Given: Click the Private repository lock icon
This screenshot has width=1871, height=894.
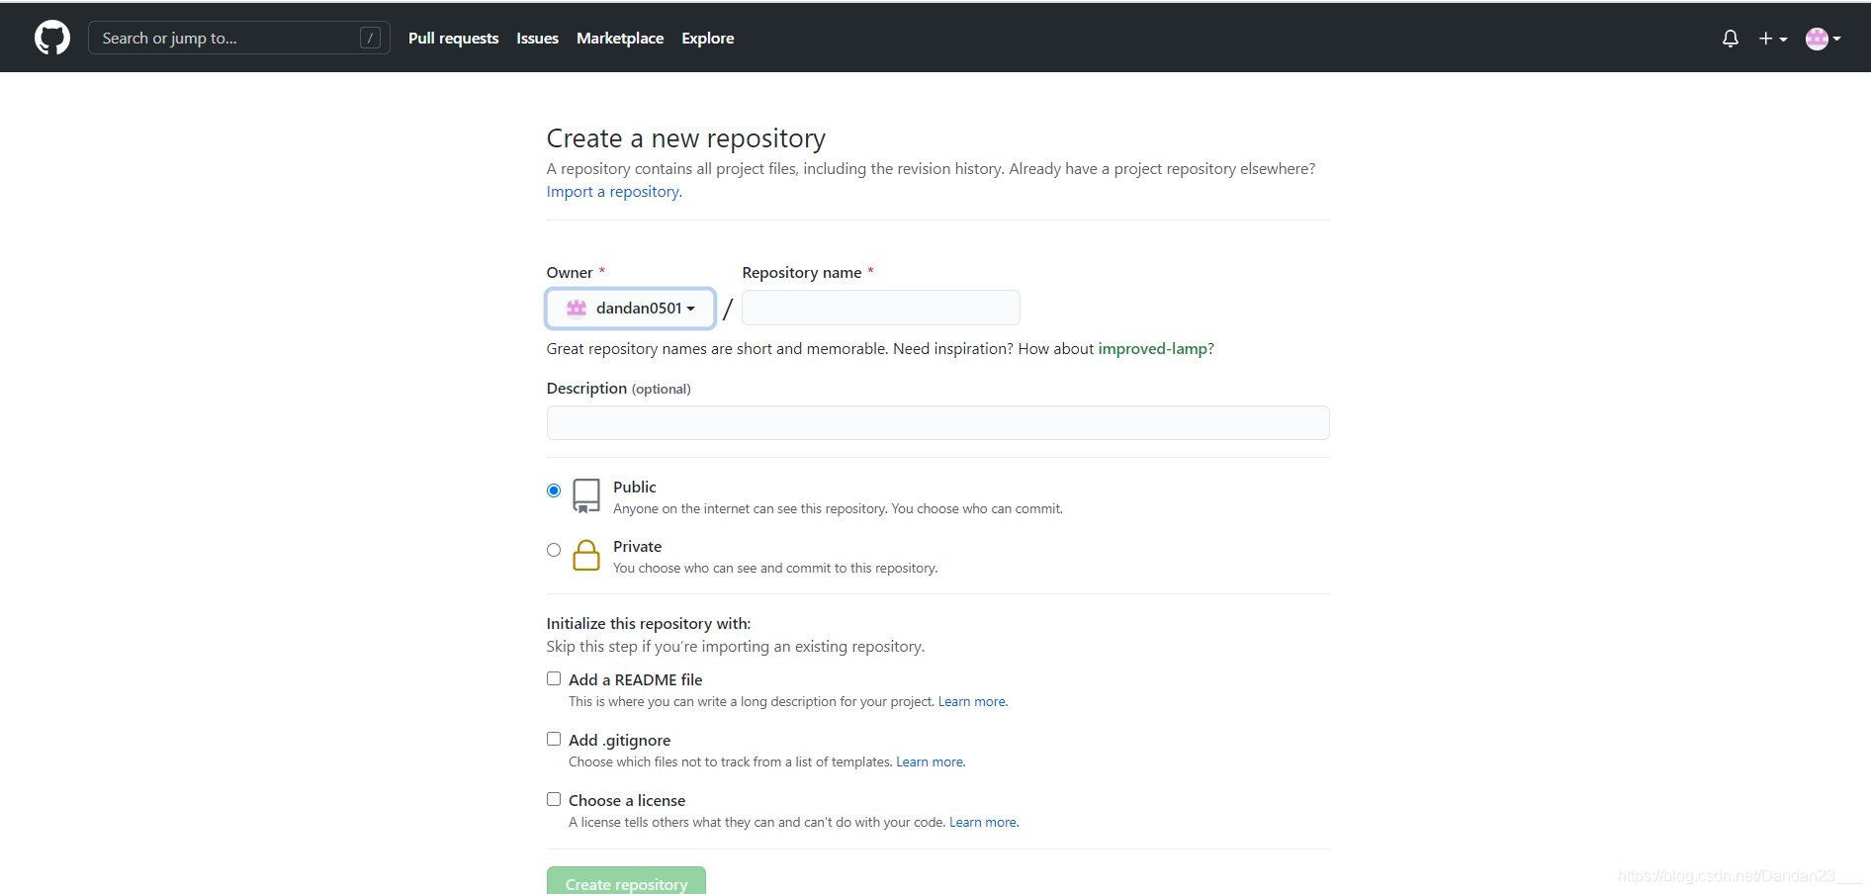Looking at the screenshot, I should coord(586,555).
